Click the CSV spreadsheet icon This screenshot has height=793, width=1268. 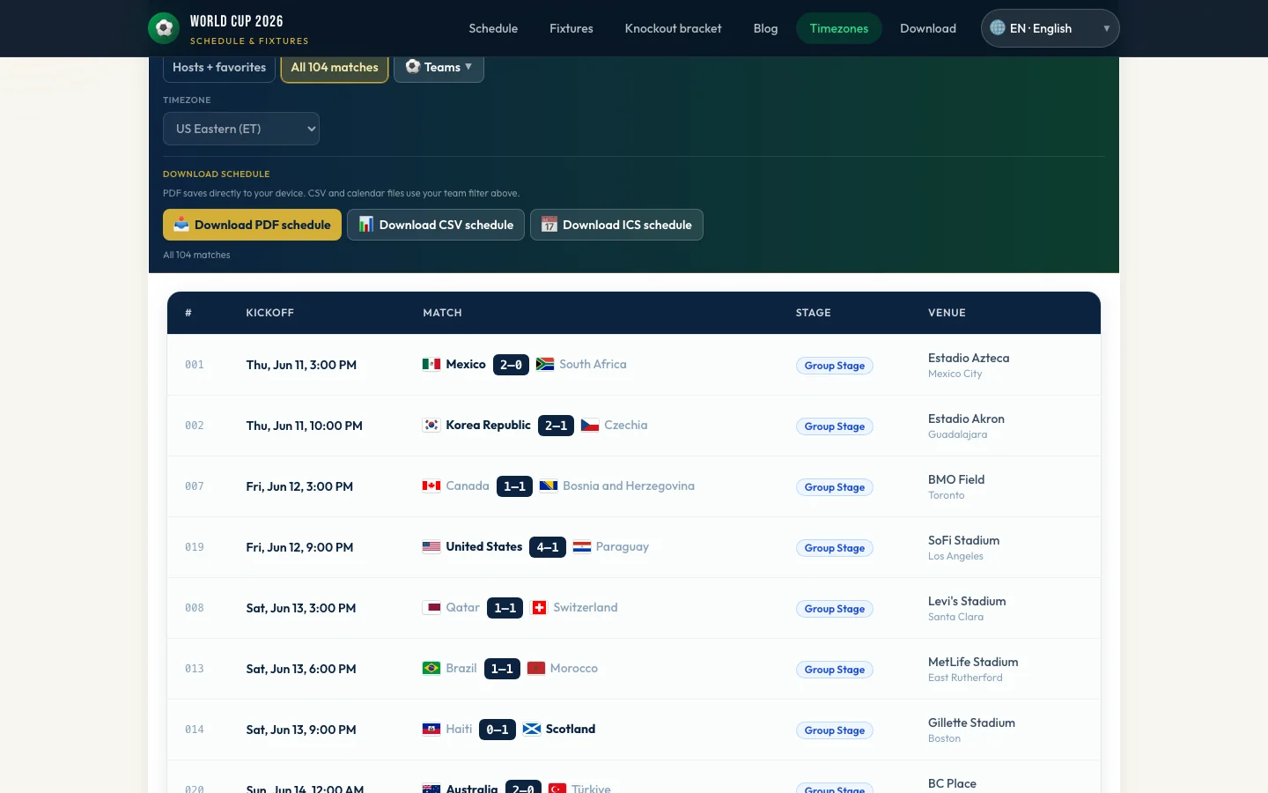pyautogui.click(x=366, y=225)
